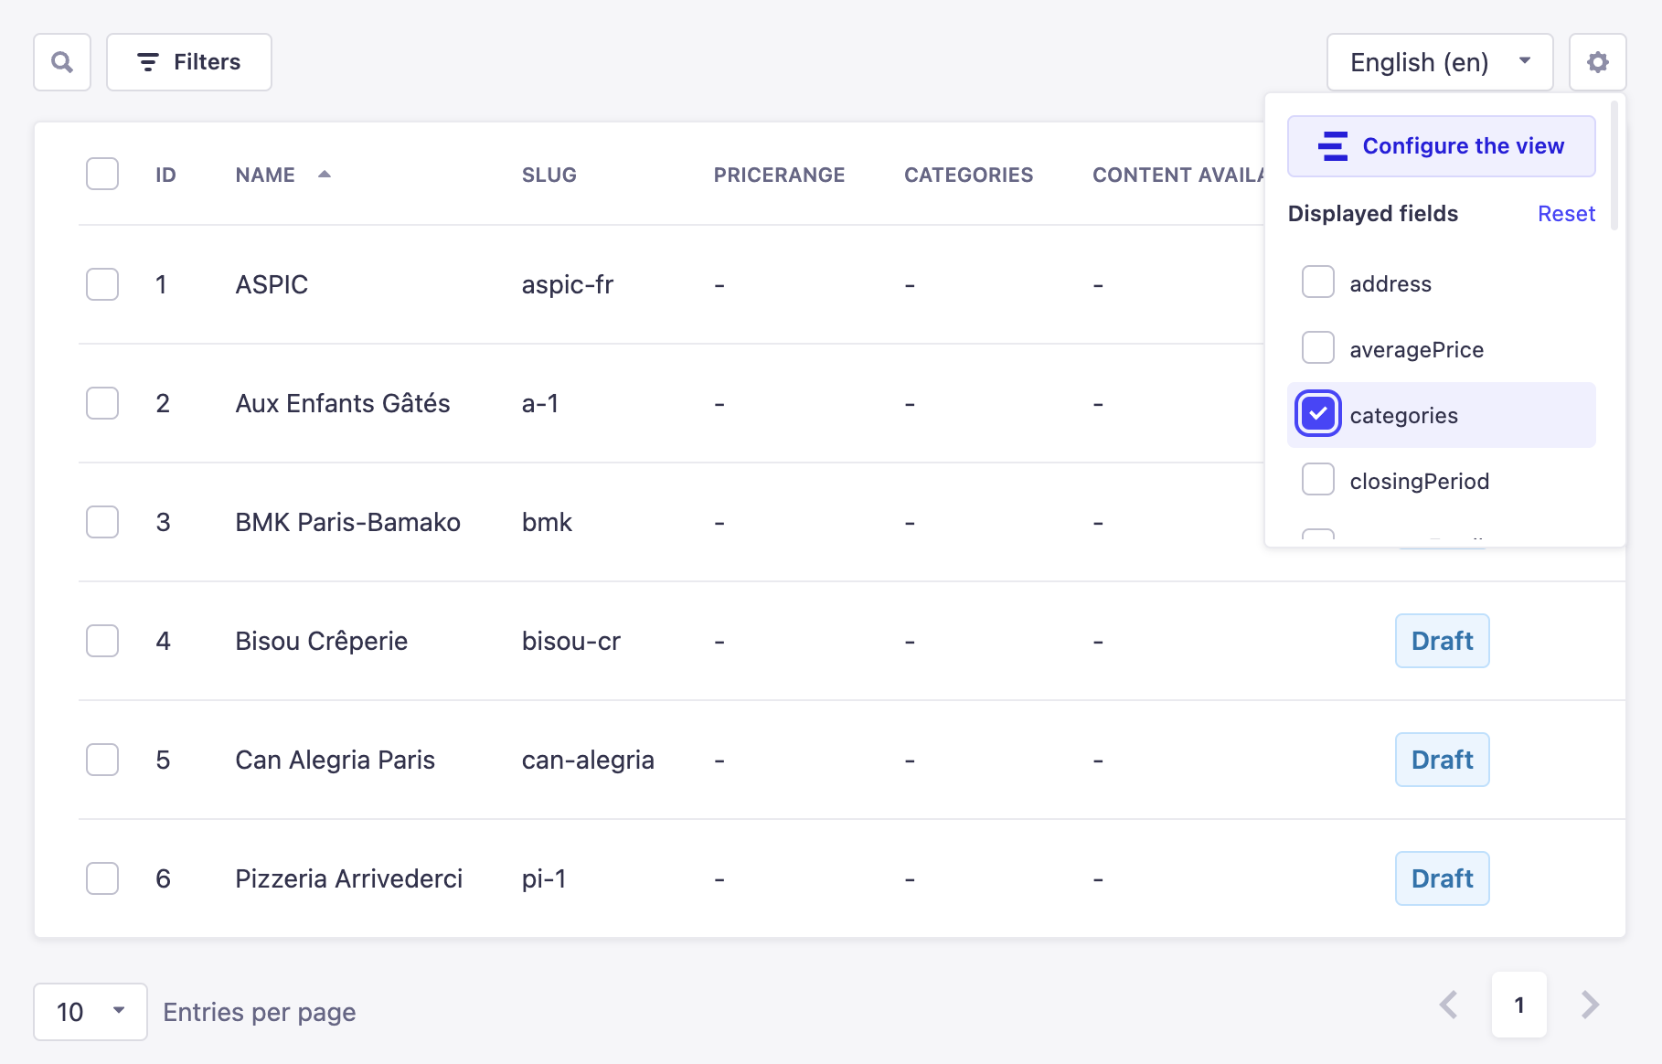
Task: Click the previous page chevron
Action: point(1447,1005)
